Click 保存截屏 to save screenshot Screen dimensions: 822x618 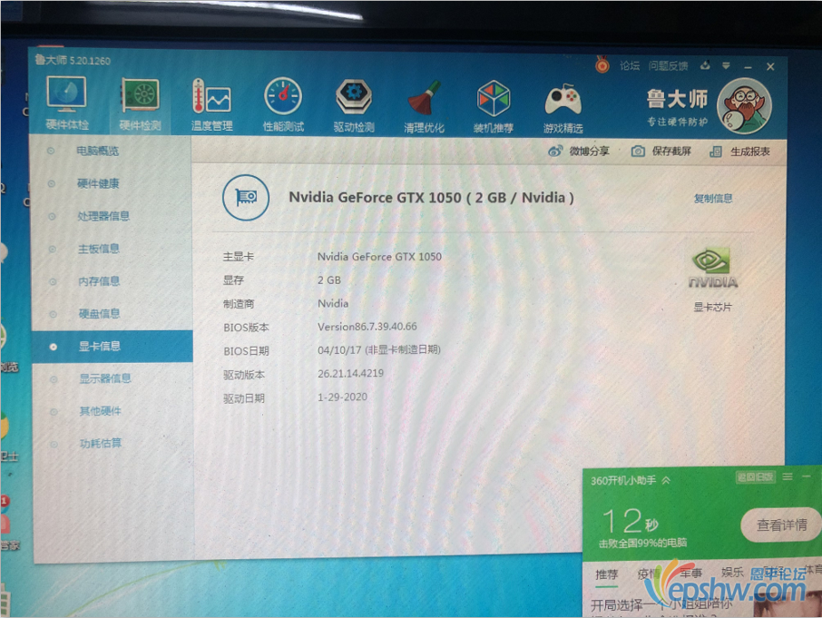tap(661, 151)
